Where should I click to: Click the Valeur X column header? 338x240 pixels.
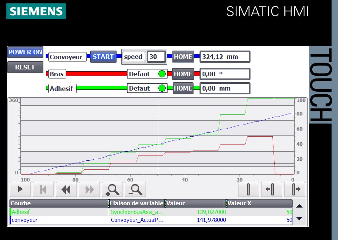click(x=260, y=203)
